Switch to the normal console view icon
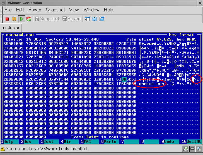Viewport: 203px width, 155px height. (87, 19)
